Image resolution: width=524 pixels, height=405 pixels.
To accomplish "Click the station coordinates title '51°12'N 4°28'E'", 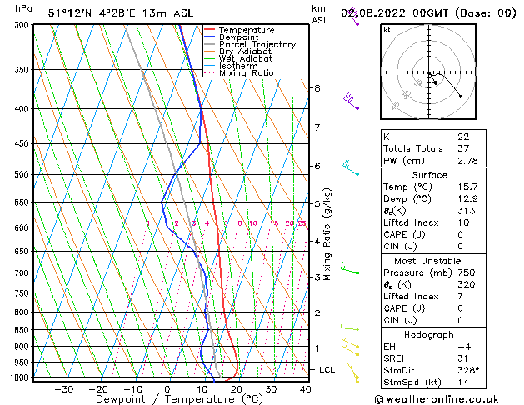I will (92, 13).
